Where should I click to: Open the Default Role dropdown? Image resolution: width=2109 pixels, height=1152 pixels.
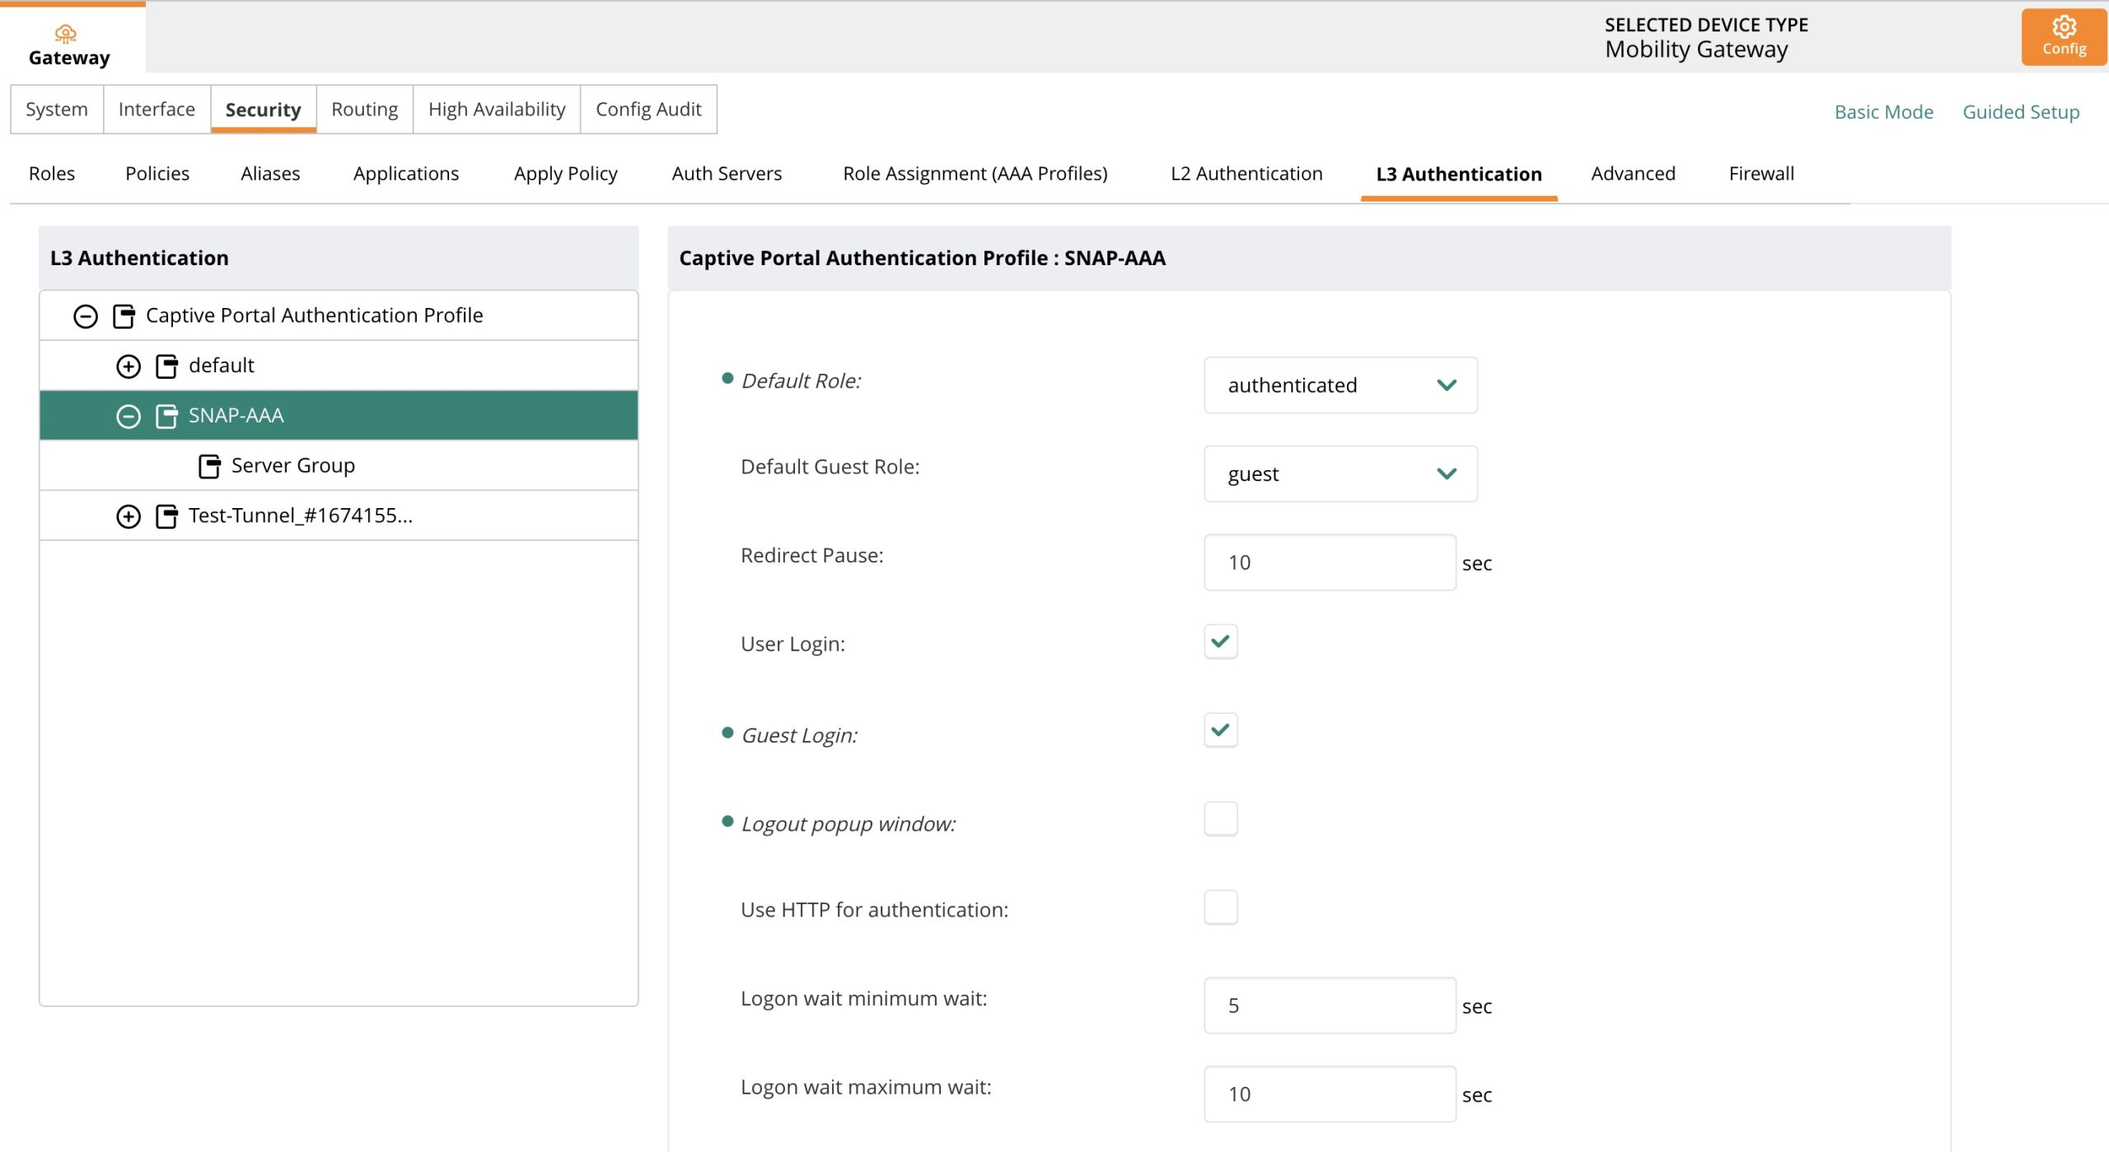1340,385
